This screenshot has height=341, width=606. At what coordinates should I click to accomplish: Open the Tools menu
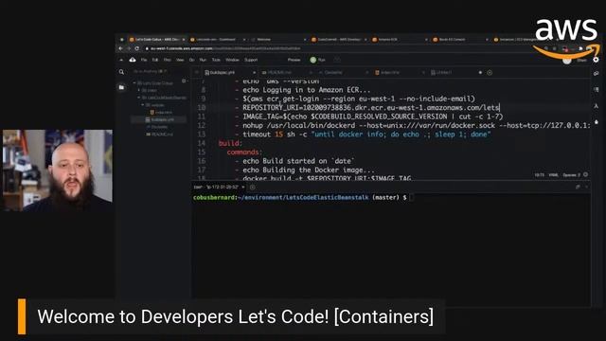coord(216,60)
